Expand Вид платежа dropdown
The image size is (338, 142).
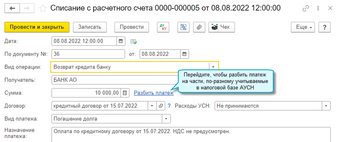click(x=167, y=119)
